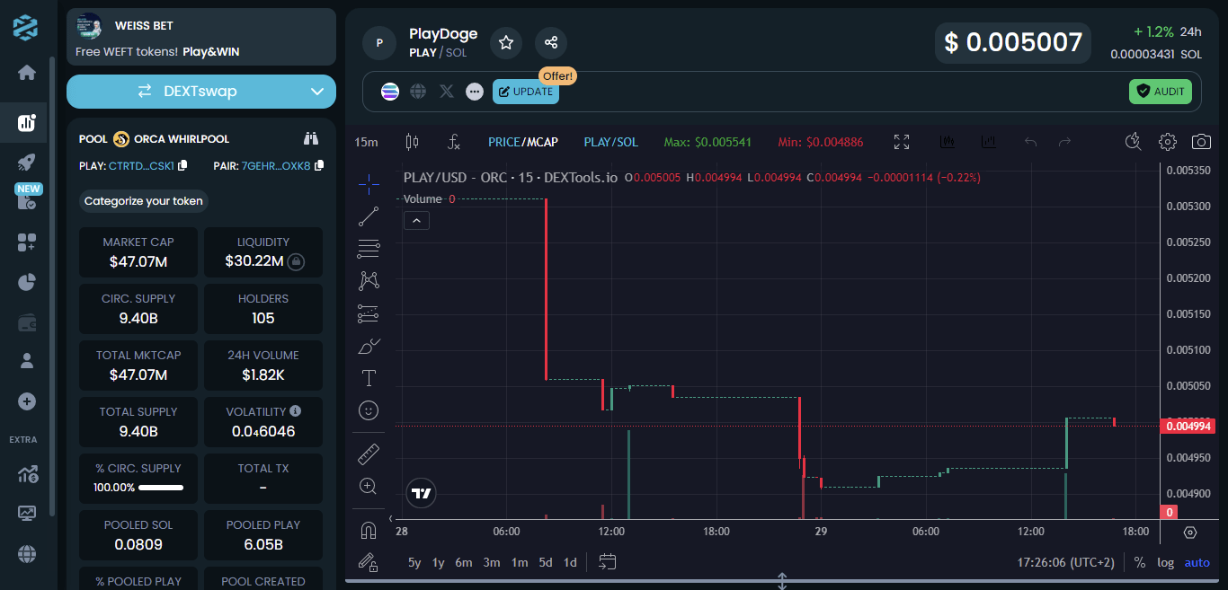Copy the PLAY token address
The width and height of the screenshot is (1228, 590).
click(182, 165)
